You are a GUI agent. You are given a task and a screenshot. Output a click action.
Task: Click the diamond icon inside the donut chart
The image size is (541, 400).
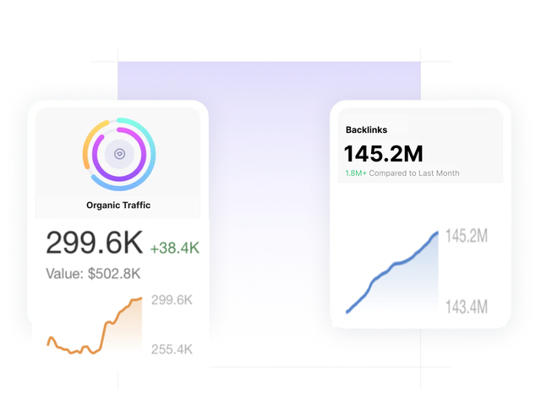(119, 155)
